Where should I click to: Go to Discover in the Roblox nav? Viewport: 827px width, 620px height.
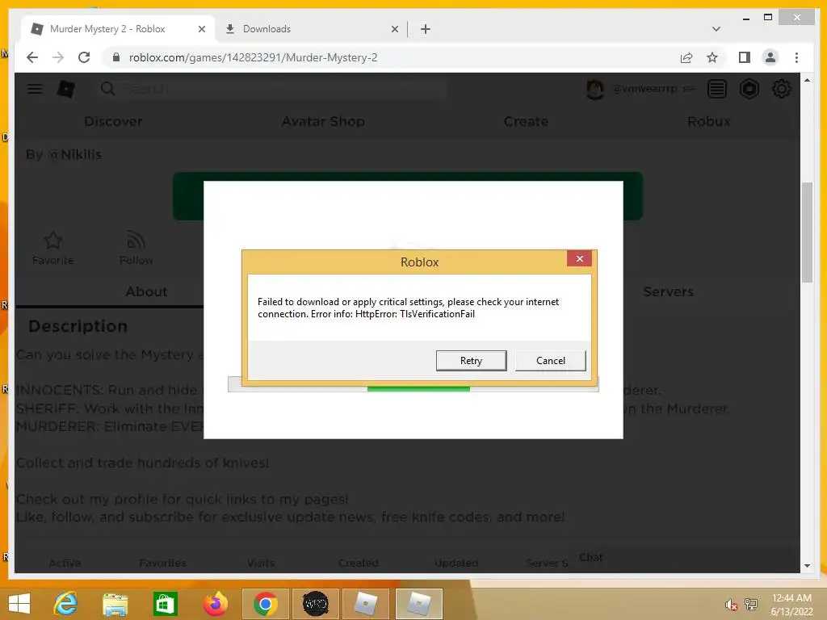(x=113, y=121)
